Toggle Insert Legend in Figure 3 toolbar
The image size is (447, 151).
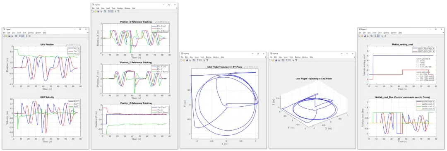click(x=200, y=60)
